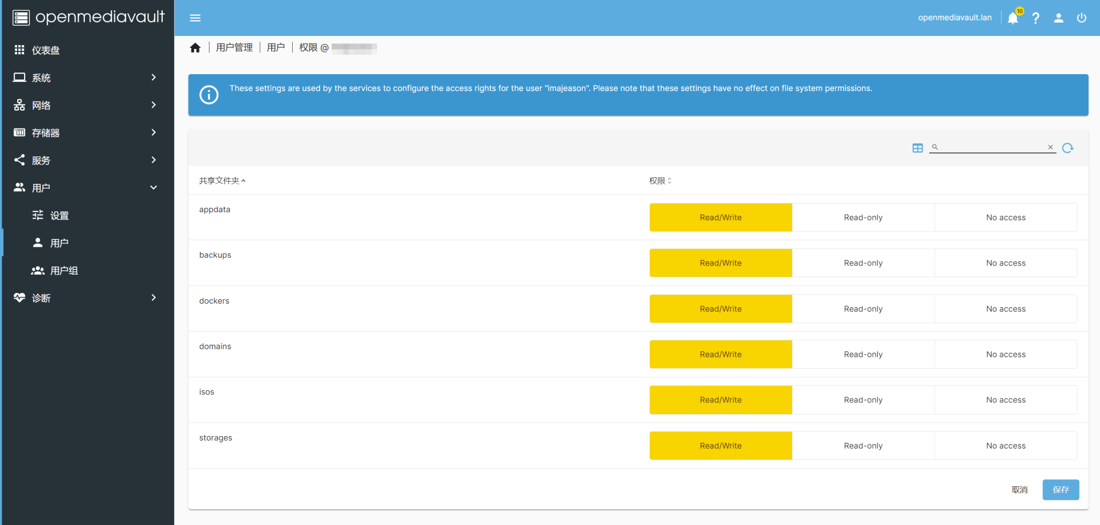Open the table column visibility icon
Screen dimensions: 1100x525
pyautogui.click(x=917, y=148)
